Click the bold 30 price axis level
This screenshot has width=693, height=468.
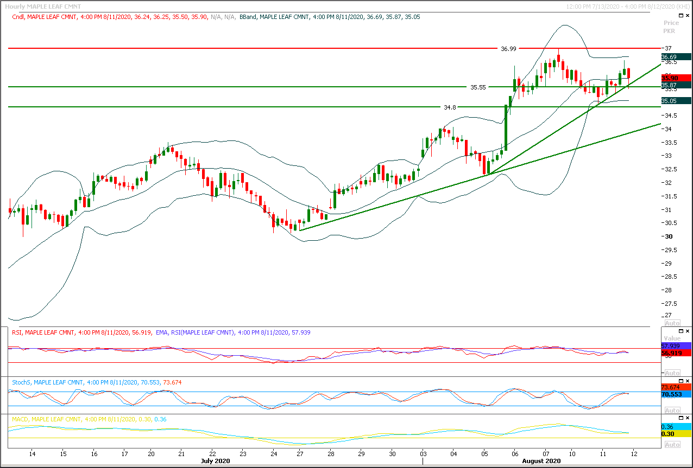[x=668, y=236]
